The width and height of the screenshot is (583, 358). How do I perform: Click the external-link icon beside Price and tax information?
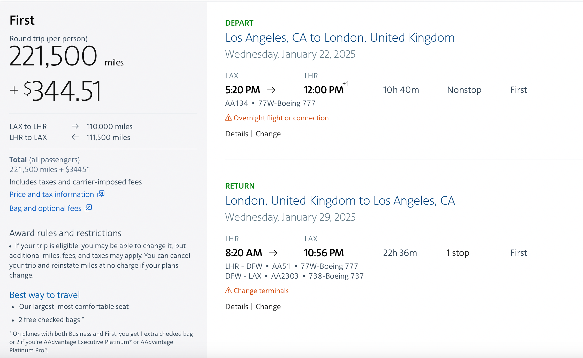[x=101, y=194]
